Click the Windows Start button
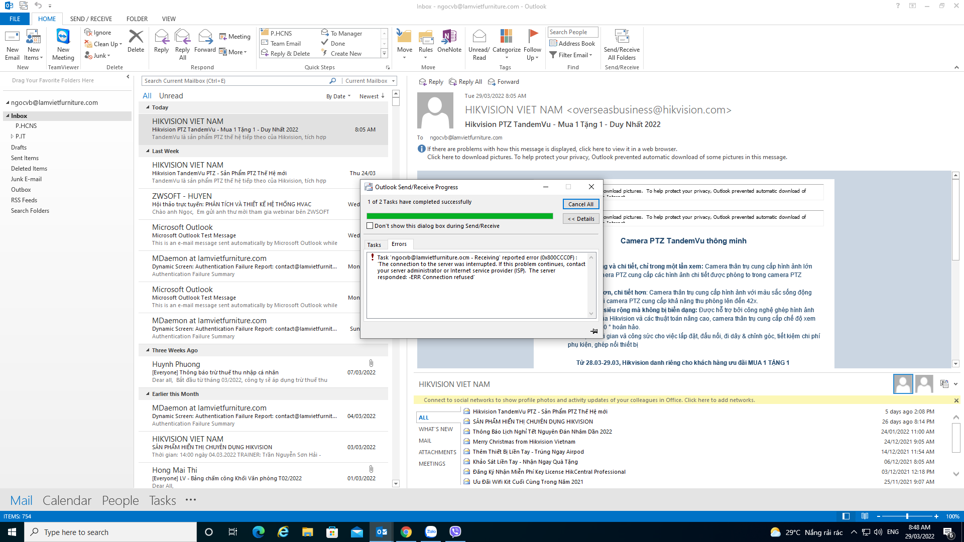Image resolution: width=964 pixels, height=542 pixels. coord(12,532)
